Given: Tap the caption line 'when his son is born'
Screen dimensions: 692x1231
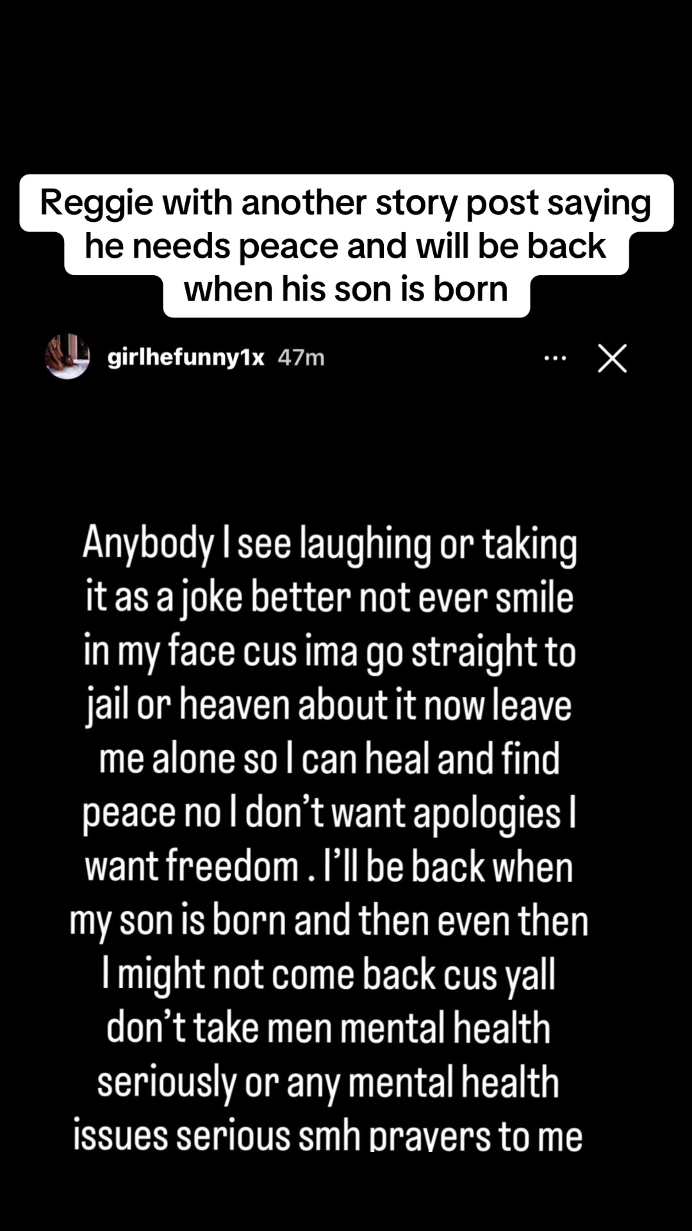Looking at the screenshot, I should pos(346,289).
